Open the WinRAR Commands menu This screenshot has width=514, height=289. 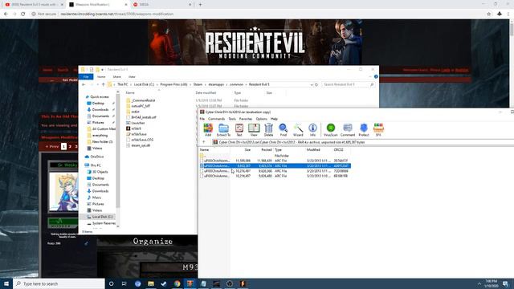216,119
